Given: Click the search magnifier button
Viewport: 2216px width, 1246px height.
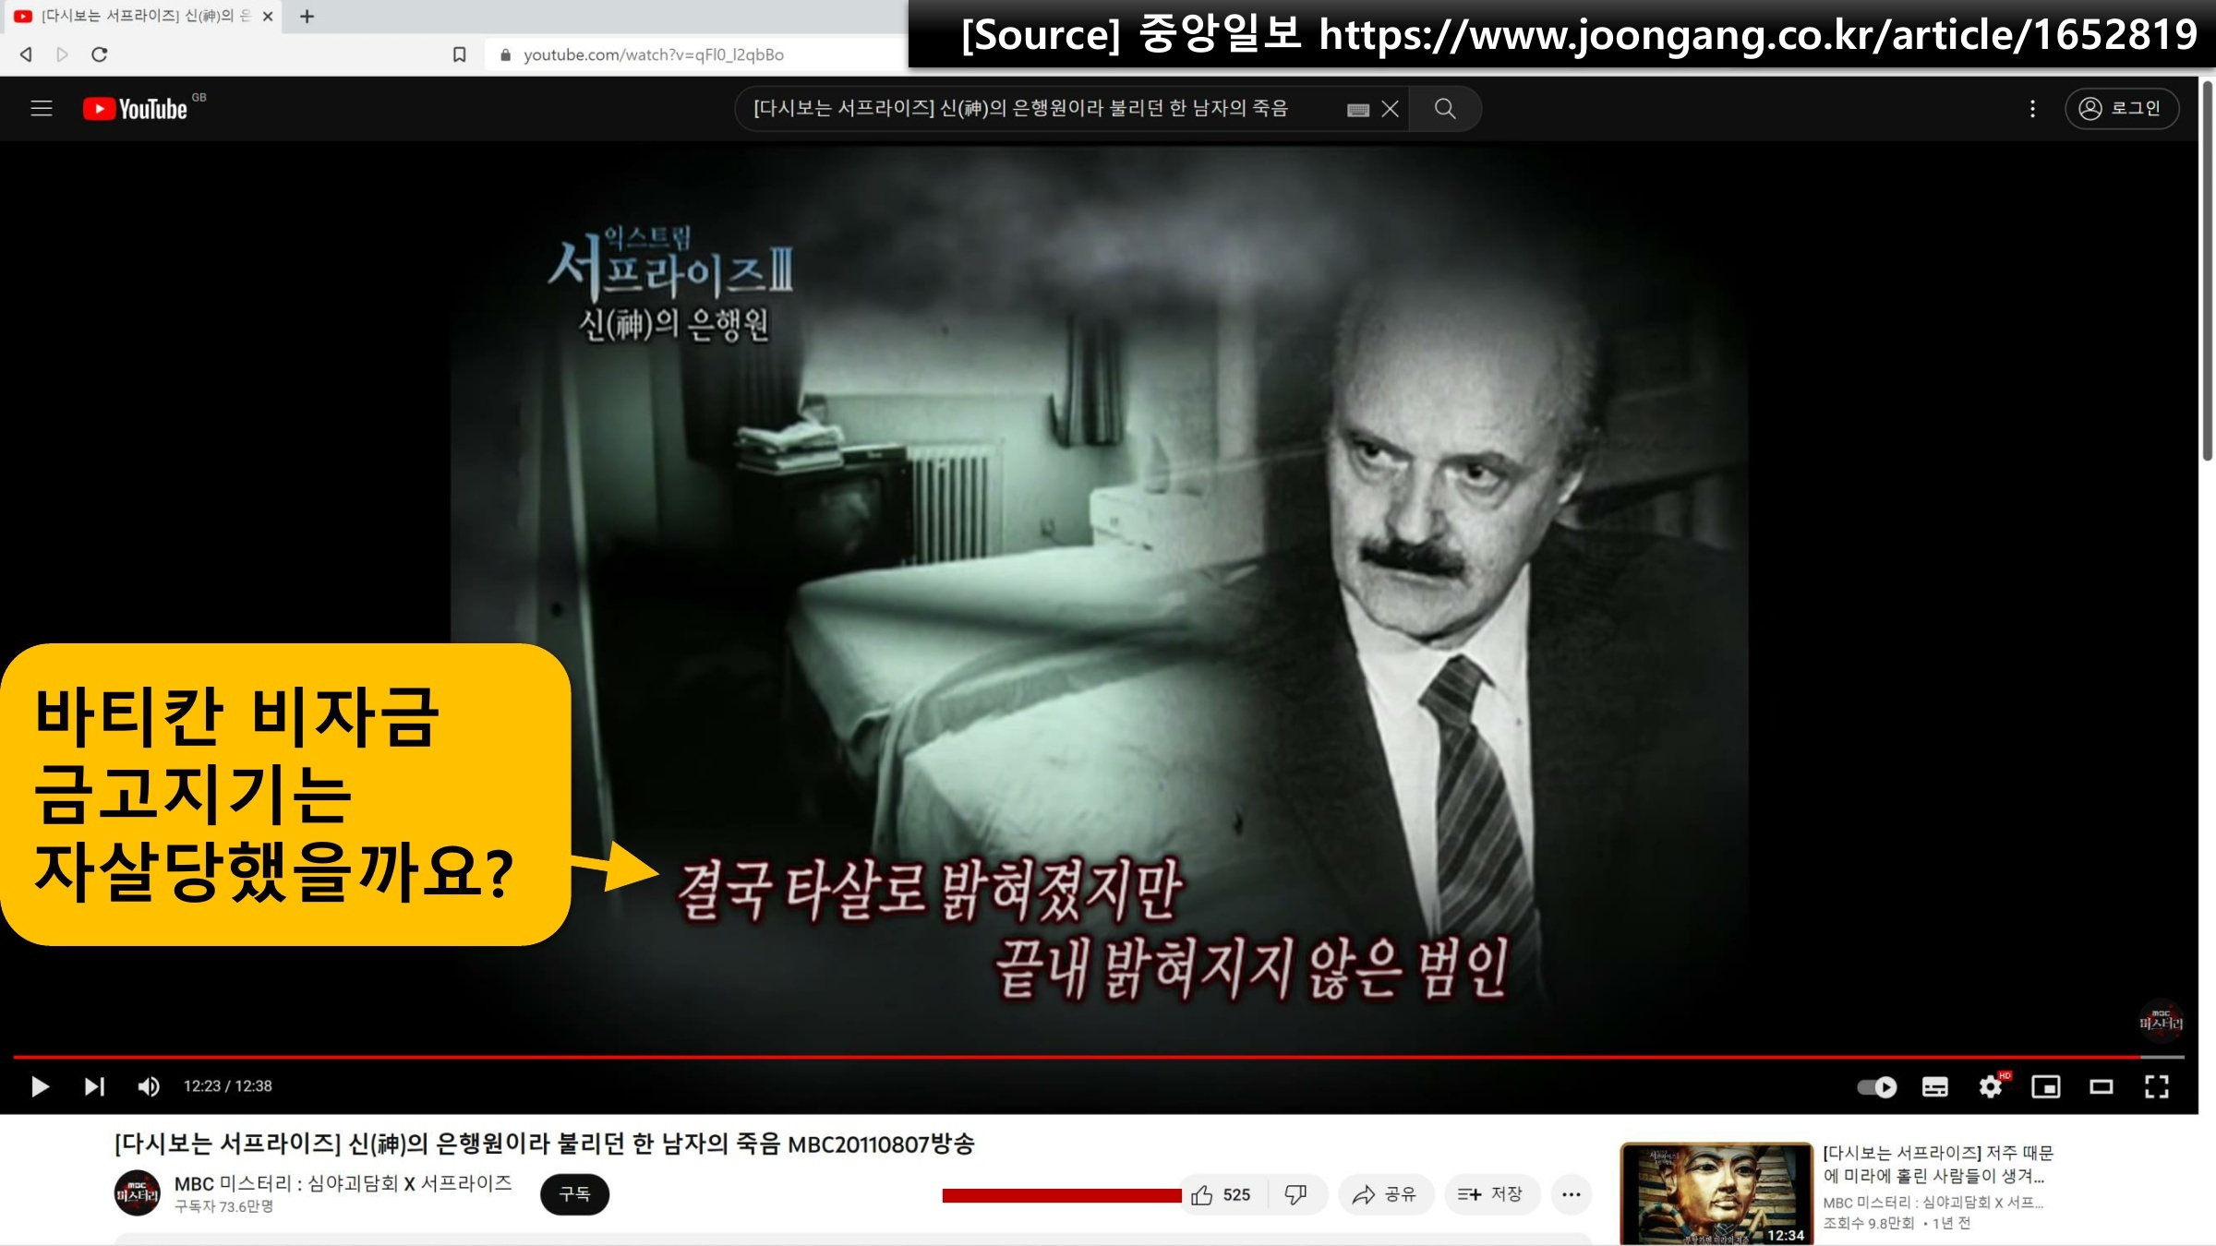Looking at the screenshot, I should click(x=1445, y=109).
